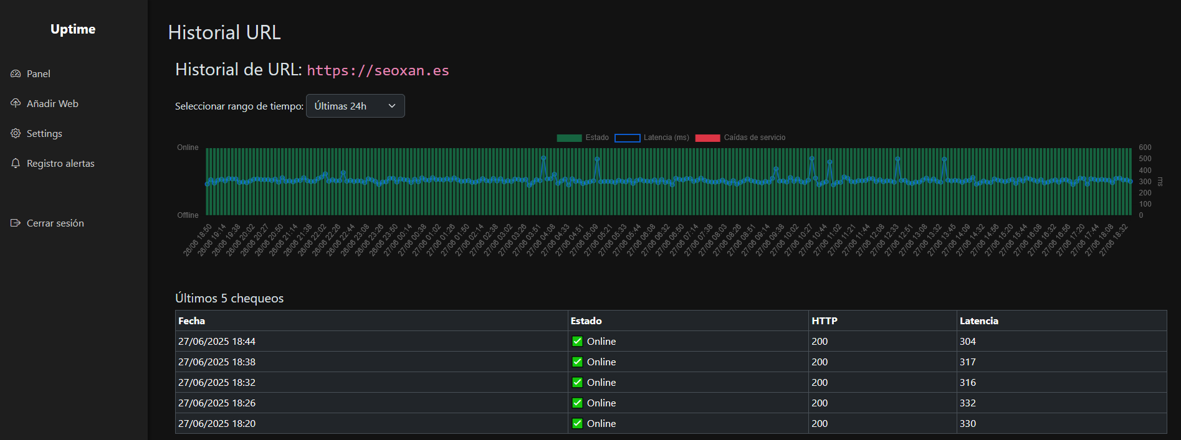This screenshot has height=440, width=1181.
Task: Toggle the Caídas de servicio red swatch
Action: 707,138
